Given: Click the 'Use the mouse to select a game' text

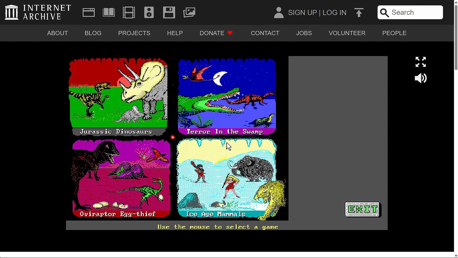Looking at the screenshot, I should pyautogui.click(x=218, y=227).
